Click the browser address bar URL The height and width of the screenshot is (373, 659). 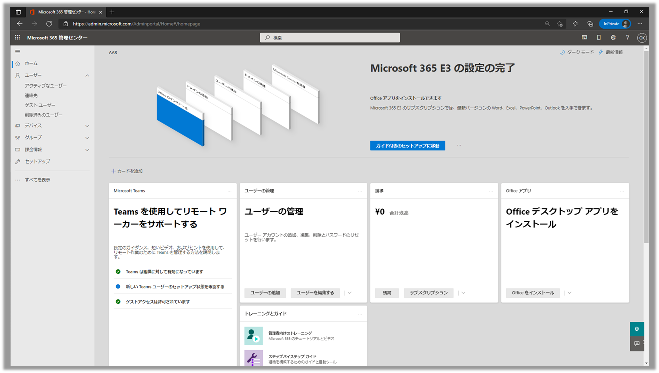(x=136, y=24)
